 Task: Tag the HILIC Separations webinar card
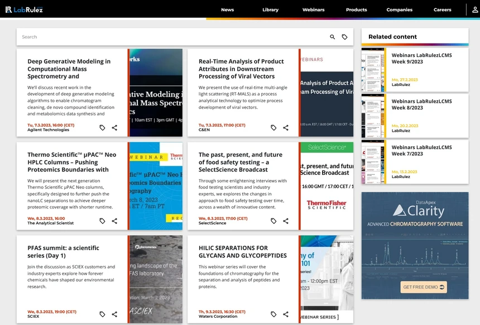pos(273,314)
